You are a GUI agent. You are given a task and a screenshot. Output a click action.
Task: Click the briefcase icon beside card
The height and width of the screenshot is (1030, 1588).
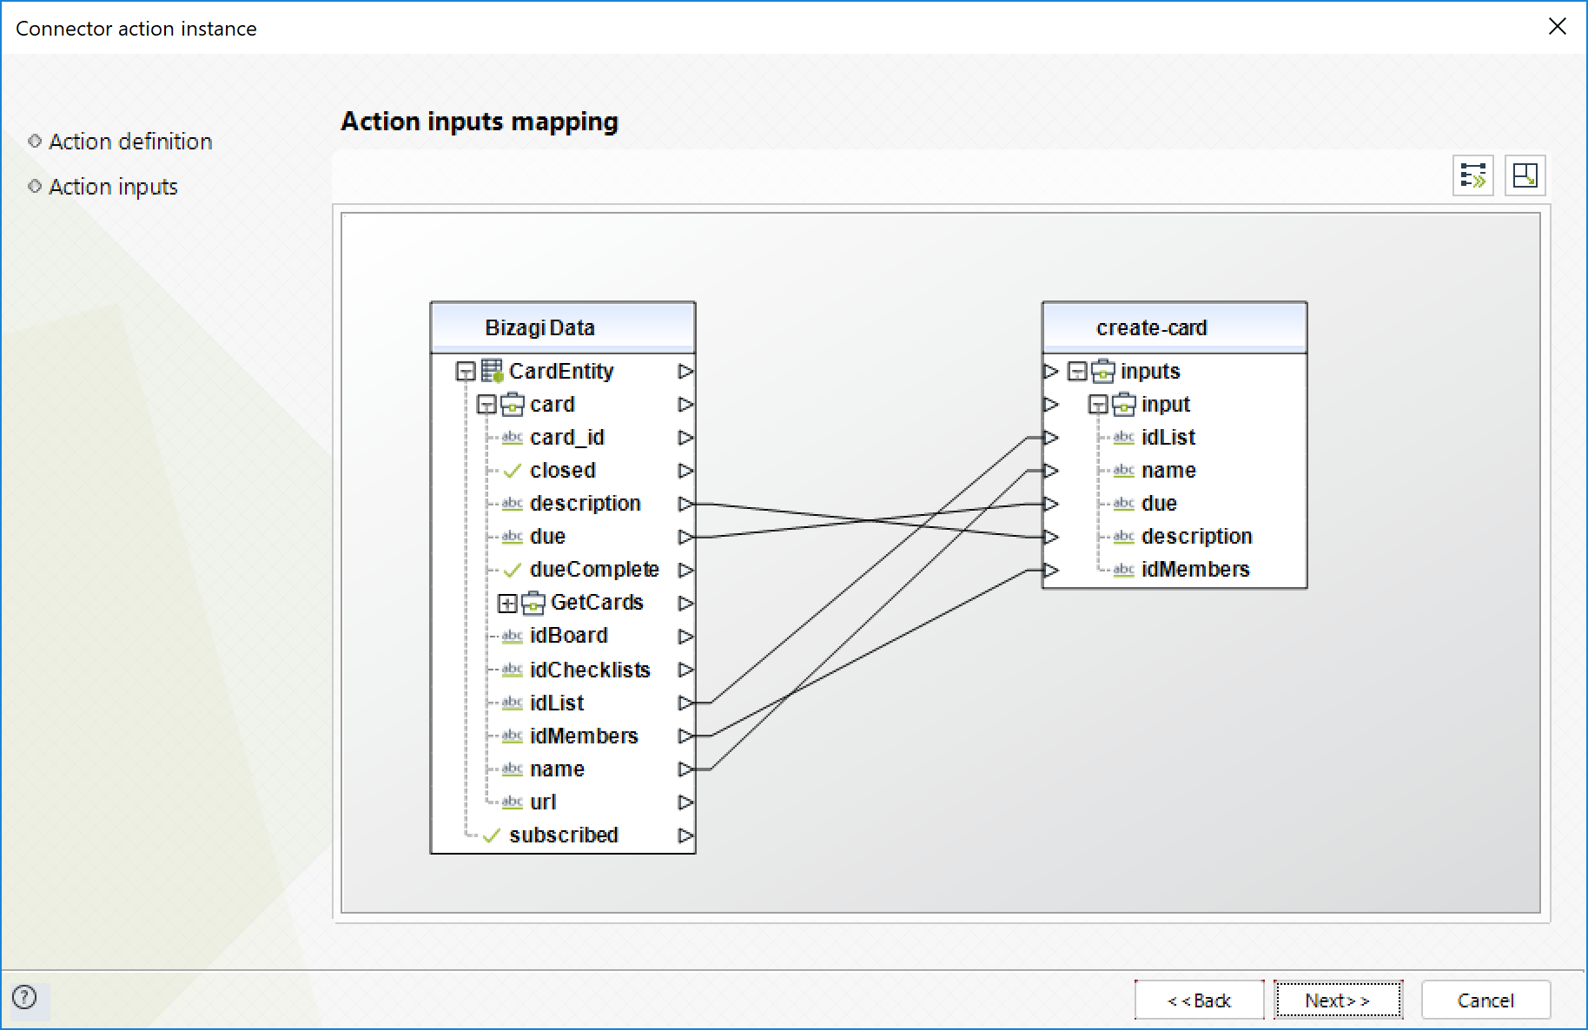tap(513, 404)
